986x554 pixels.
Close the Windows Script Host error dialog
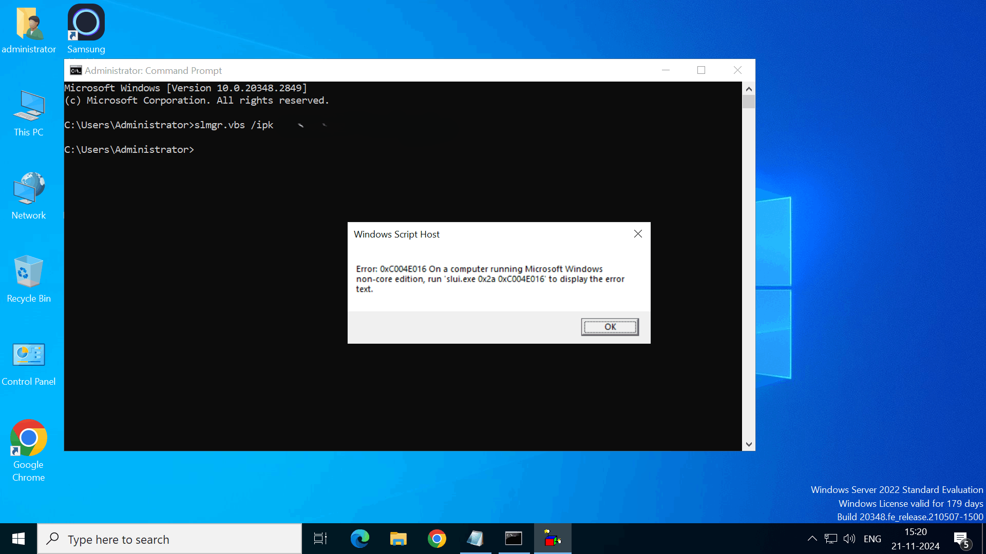[638, 234]
